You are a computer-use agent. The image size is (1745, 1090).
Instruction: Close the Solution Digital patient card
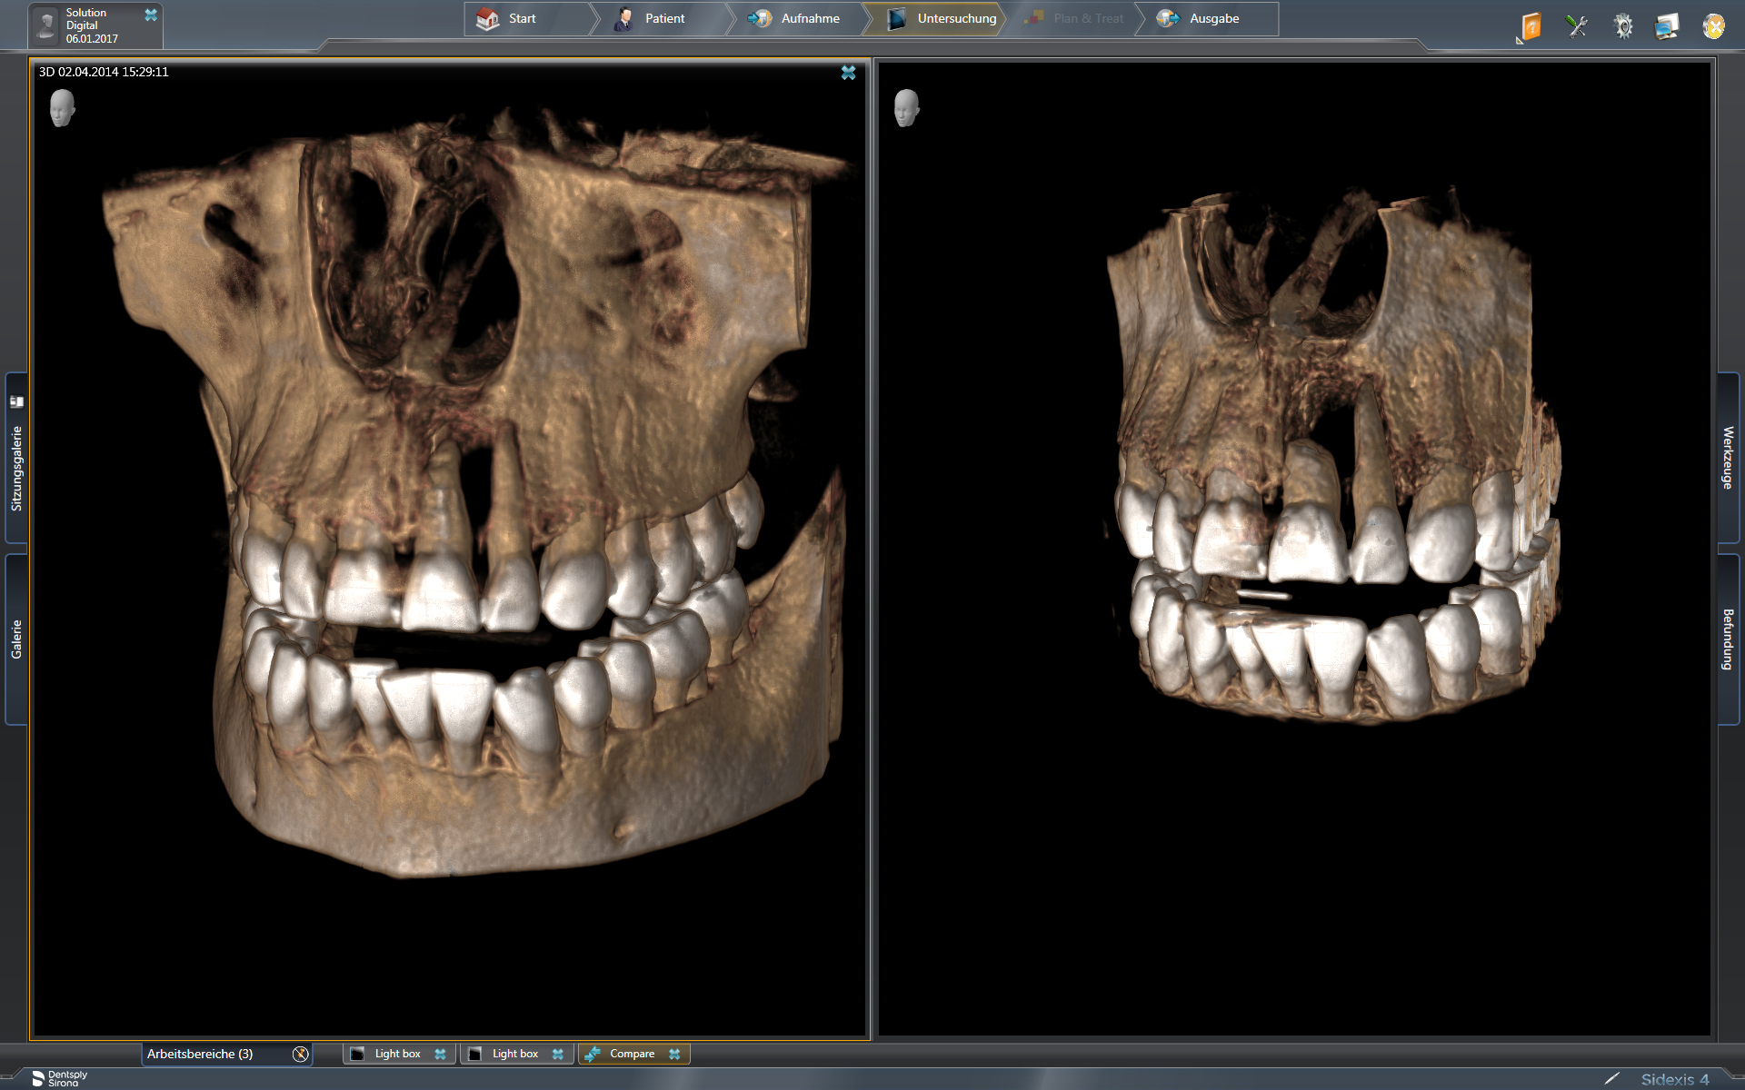151,15
